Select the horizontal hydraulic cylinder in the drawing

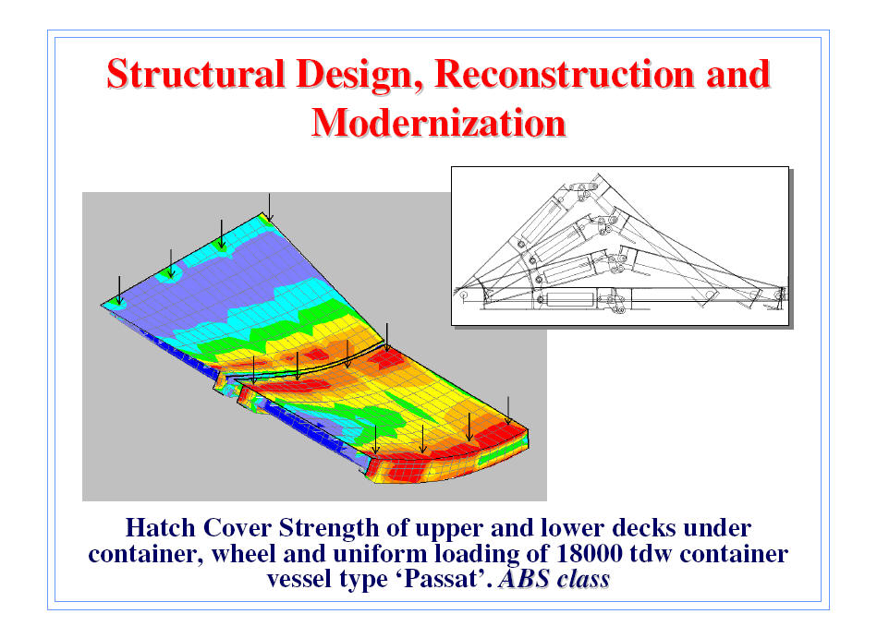point(566,299)
